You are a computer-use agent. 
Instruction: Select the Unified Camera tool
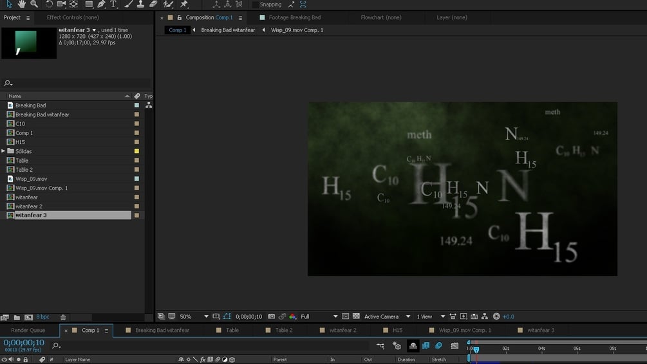click(61, 4)
